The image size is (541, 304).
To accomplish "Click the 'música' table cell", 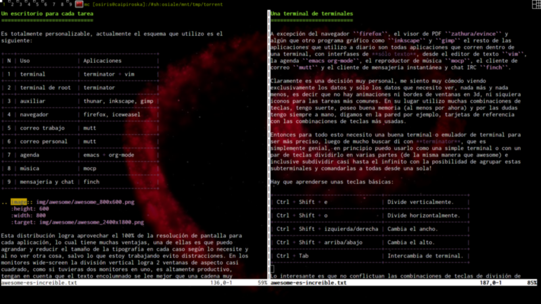I will coord(29,168).
